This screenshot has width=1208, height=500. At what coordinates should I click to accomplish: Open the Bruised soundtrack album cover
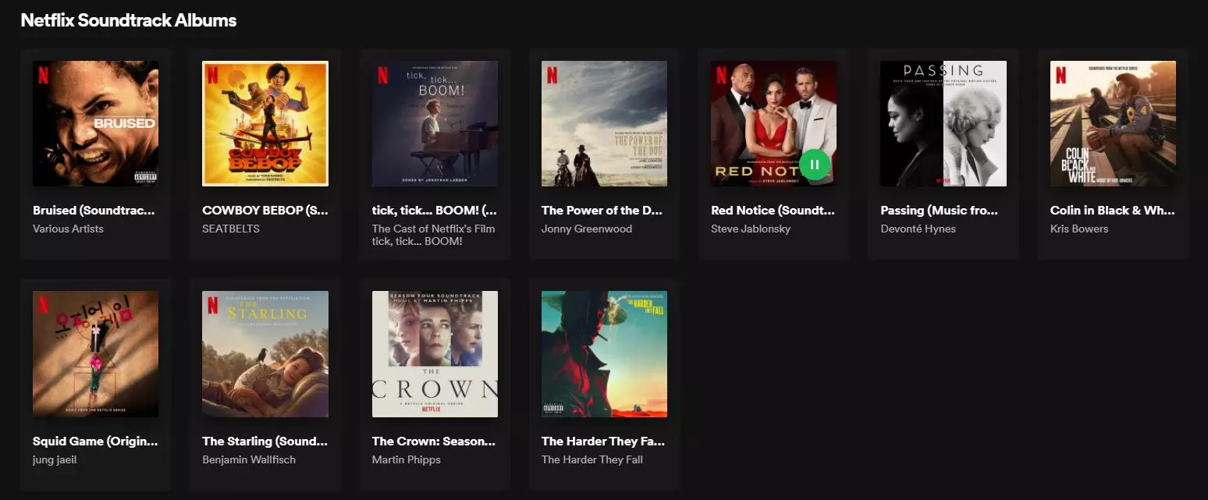95,123
